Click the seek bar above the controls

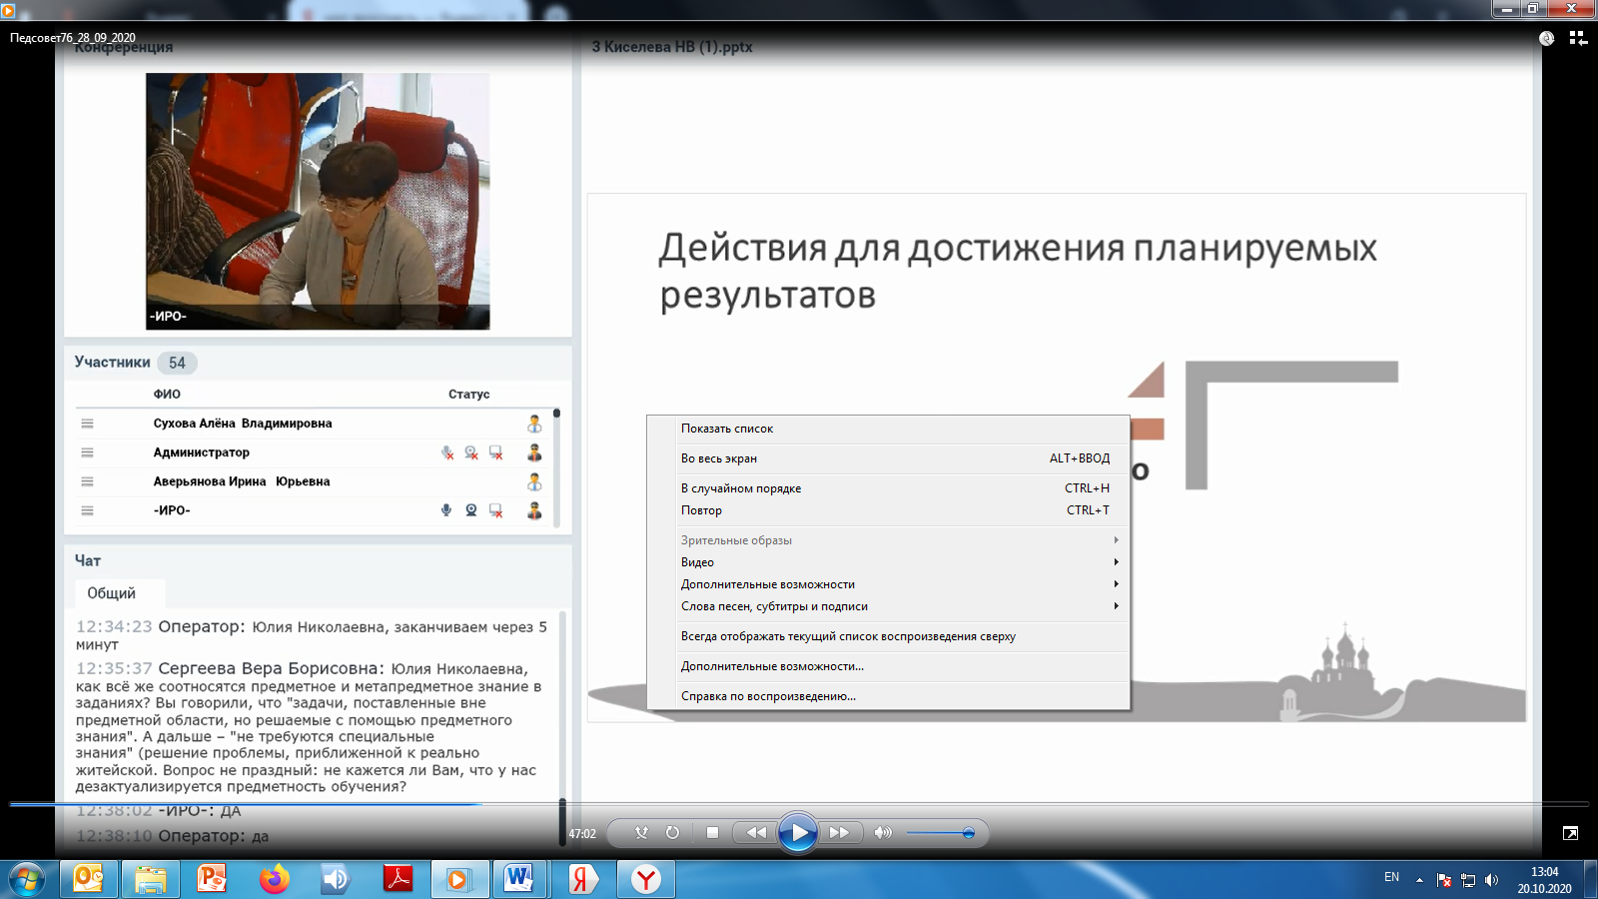point(799,803)
